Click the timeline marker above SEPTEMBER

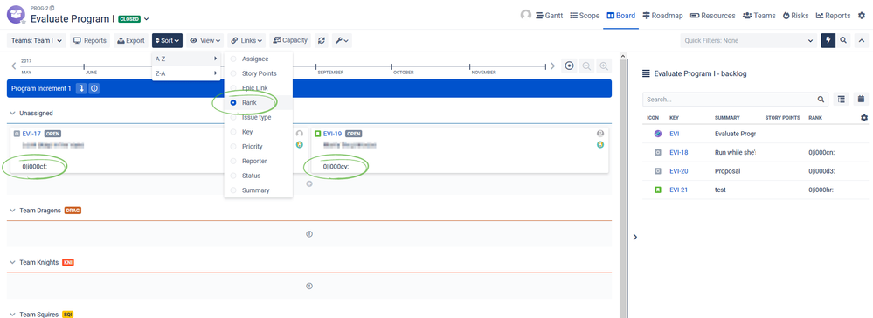click(315, 66)
